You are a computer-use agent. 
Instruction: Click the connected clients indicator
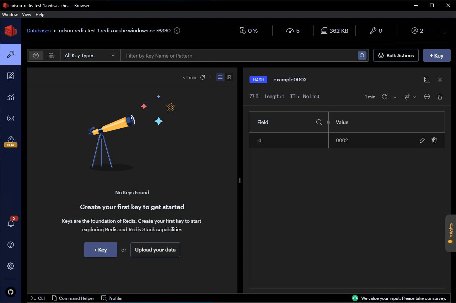(417, 31)
